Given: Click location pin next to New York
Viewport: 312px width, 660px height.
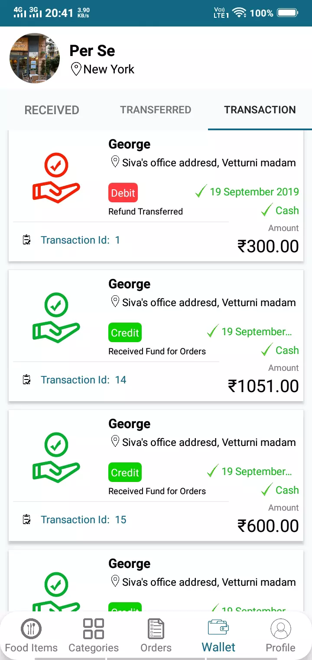Looking at the screenshot, I should 76,69.
